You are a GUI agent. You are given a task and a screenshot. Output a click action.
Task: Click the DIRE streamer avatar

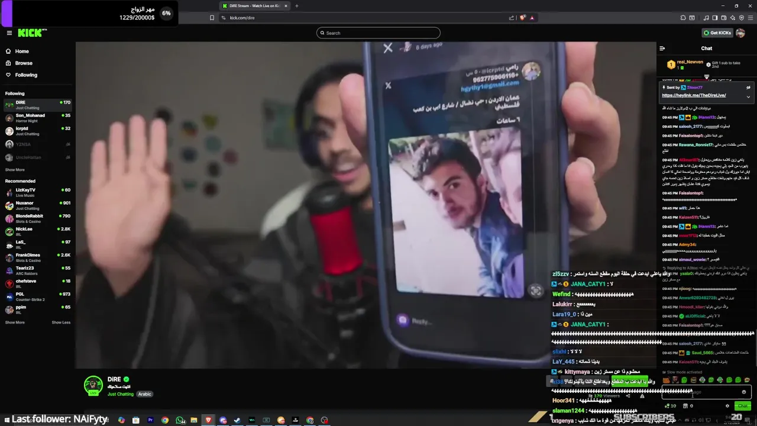pyautogui.click(x=93, y=385)
